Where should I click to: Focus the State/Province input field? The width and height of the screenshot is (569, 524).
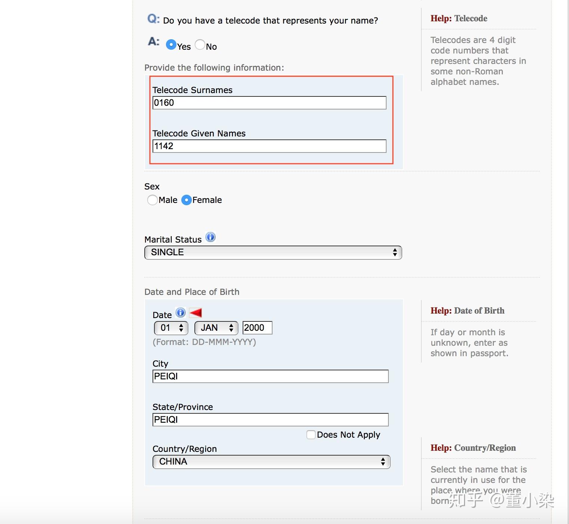pyautogui.click(x=270, y=420)
